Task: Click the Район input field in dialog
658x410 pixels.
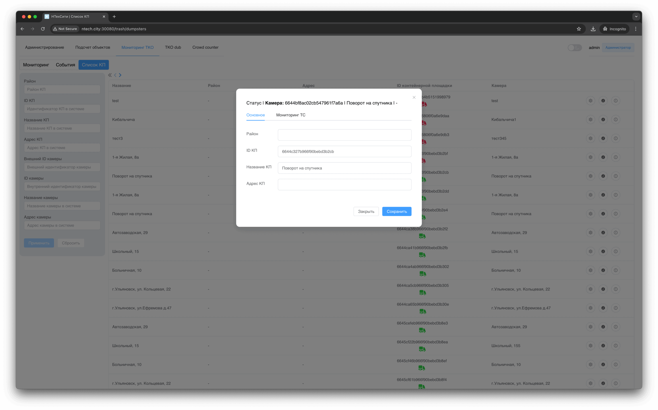Action: pyautogui.click(x=344, y=135)
